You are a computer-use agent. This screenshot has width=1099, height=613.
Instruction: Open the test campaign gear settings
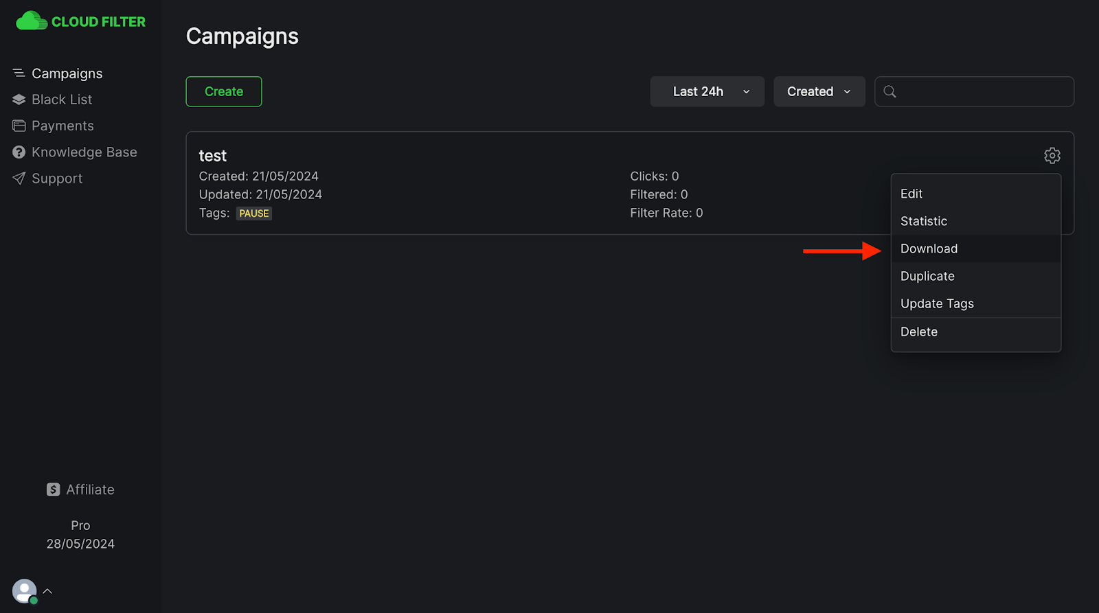tap(1052, 156)
